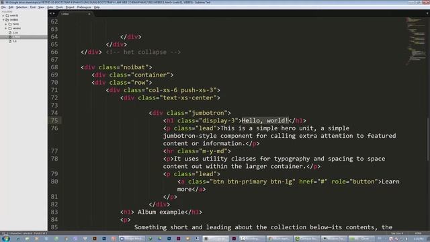Open the Help menu

click(97, 7)
